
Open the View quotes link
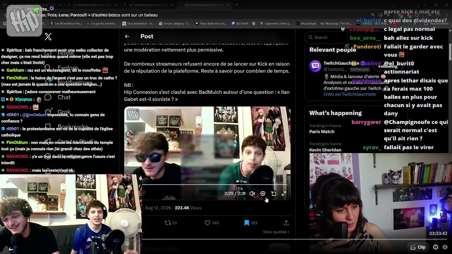pyautogui.click(x=276, y=232)
